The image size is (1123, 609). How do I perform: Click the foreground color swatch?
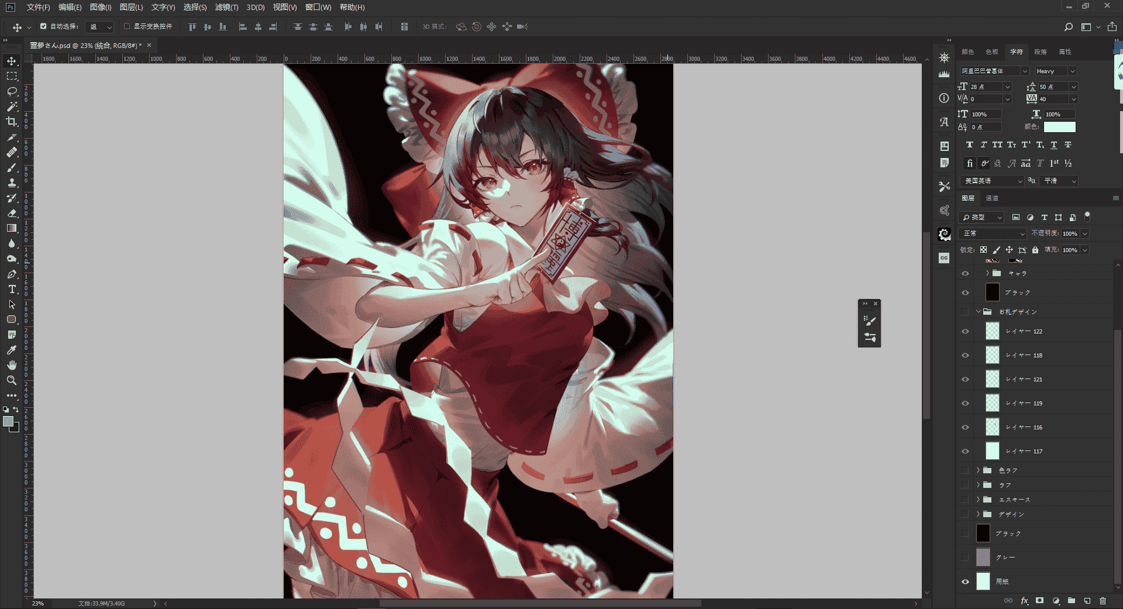point(8,421)
